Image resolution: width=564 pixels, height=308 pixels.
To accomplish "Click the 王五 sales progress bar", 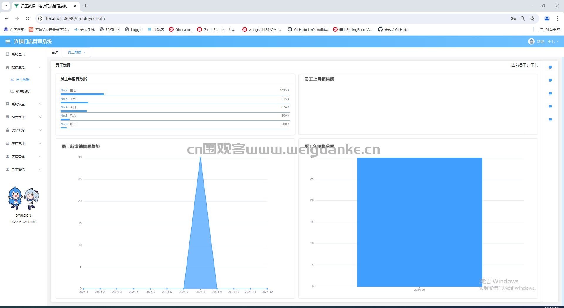I will point(74,103).
